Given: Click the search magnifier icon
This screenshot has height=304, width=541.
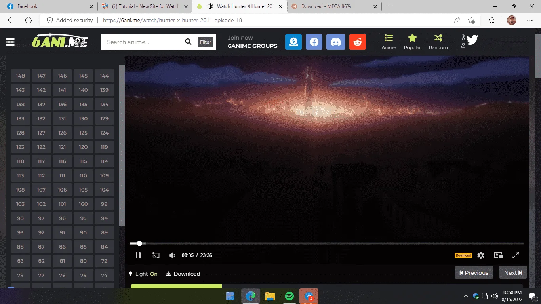Looking at the screenshot, I should 188,42.
